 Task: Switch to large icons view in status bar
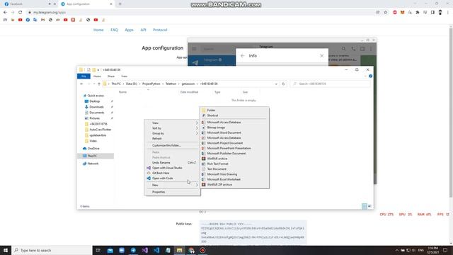click(369, 206)
